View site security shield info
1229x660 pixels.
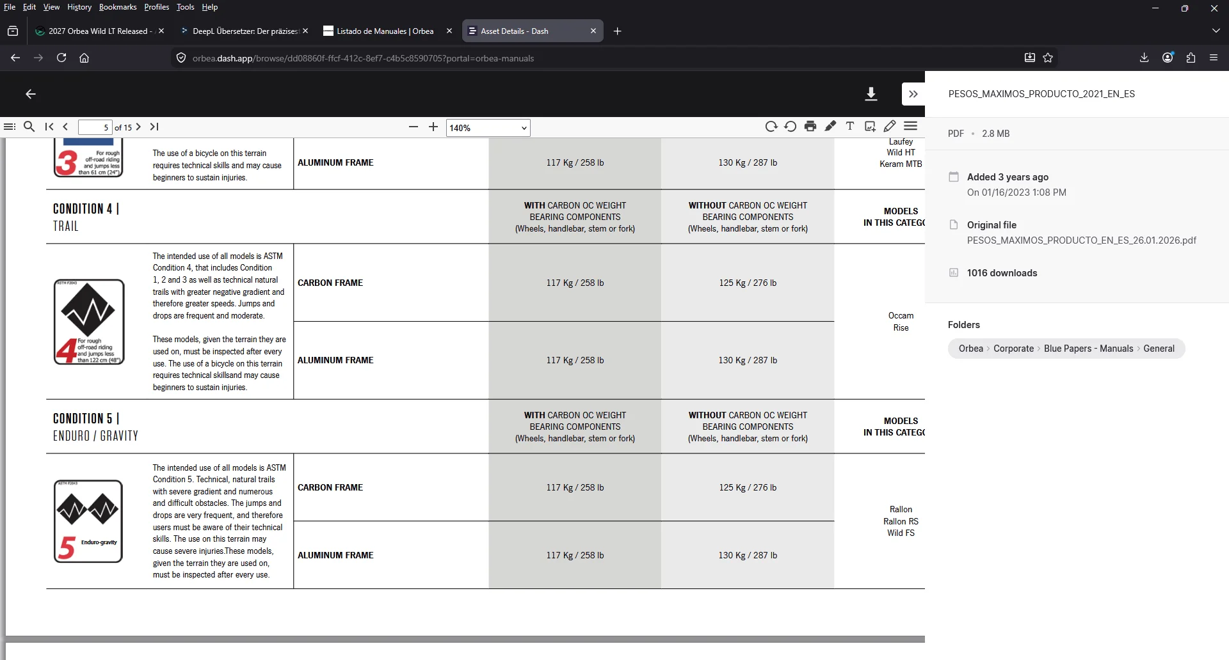tap(181, 58)
